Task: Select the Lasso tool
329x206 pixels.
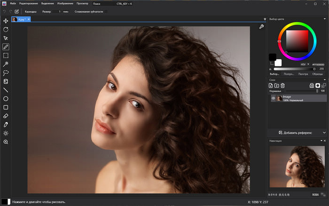Action: point(6,72)
